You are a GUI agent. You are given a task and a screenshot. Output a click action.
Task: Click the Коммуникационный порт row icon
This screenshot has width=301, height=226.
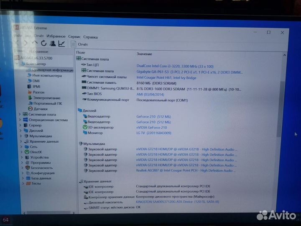pos(84,99)
